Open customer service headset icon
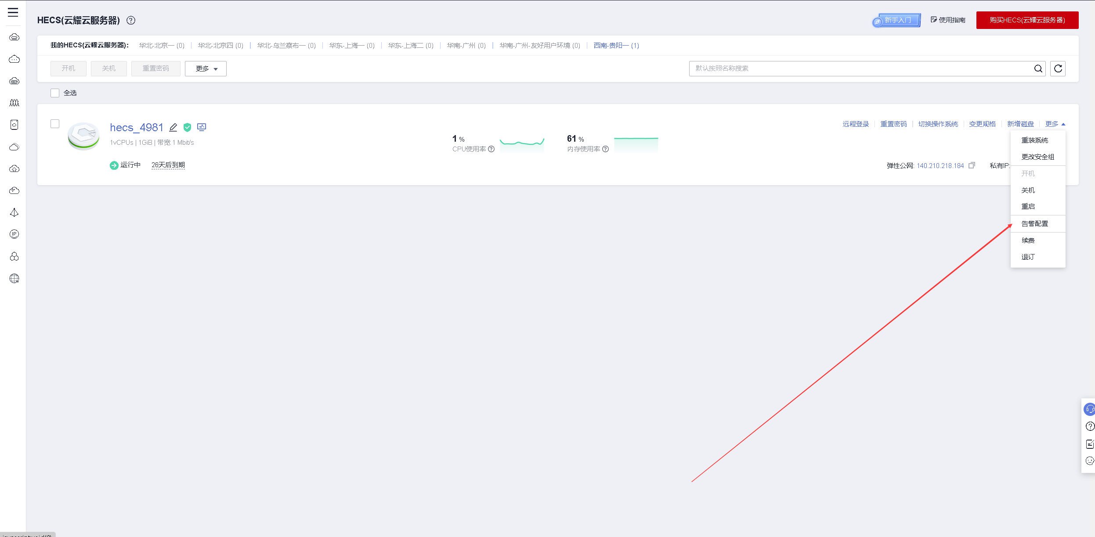The image size is (1095, 537). pos(1089,409)
